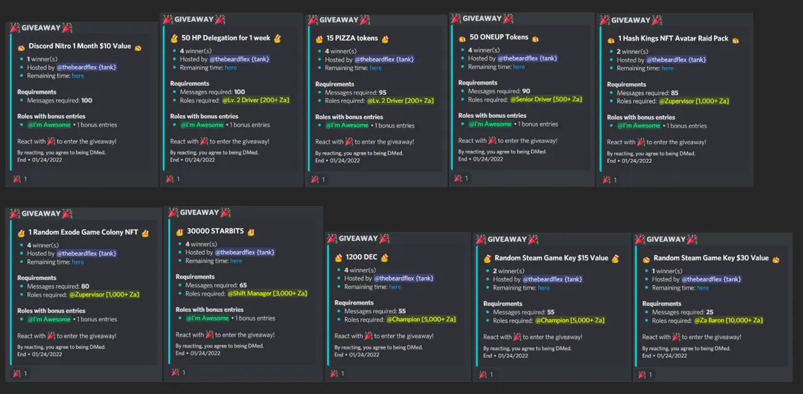Click @thebeardflex host mention in 30000 STARBITS card
The width and height of the screenshot is (803, 394).
(245, 252)
